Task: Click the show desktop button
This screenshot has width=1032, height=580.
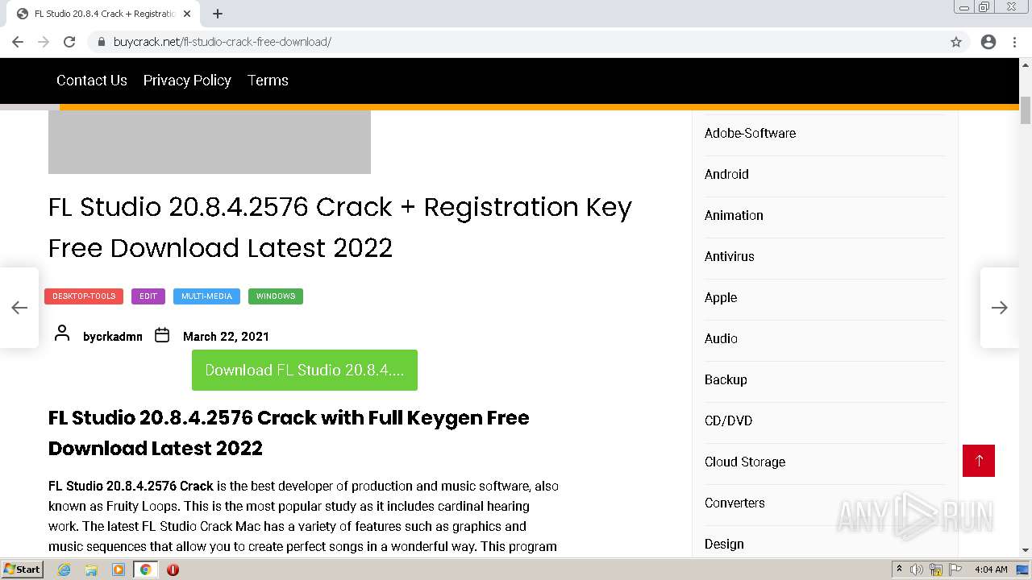Action: point(1024,570)
